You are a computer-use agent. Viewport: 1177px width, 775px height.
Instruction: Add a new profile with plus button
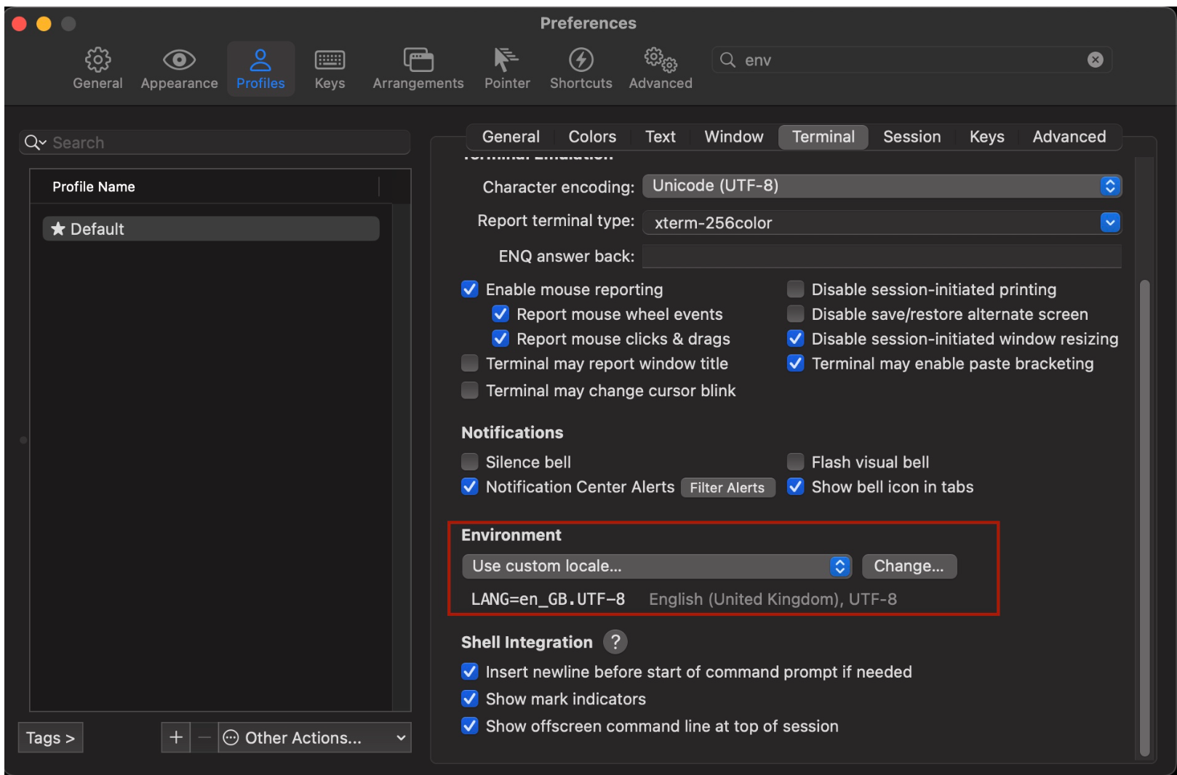(176, 737)
